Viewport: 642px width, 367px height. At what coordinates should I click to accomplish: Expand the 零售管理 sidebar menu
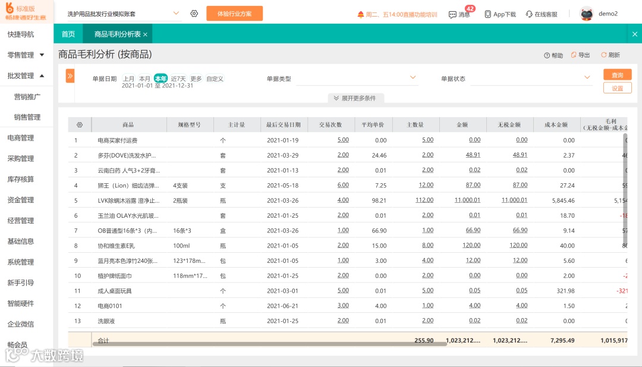click(x=26, y=55)
